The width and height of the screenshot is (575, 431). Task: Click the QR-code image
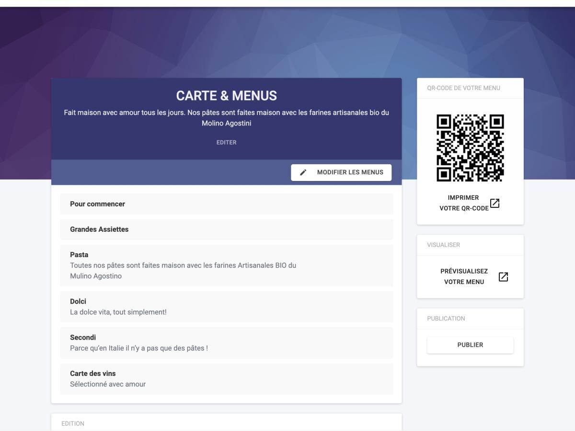pos(470,148)
